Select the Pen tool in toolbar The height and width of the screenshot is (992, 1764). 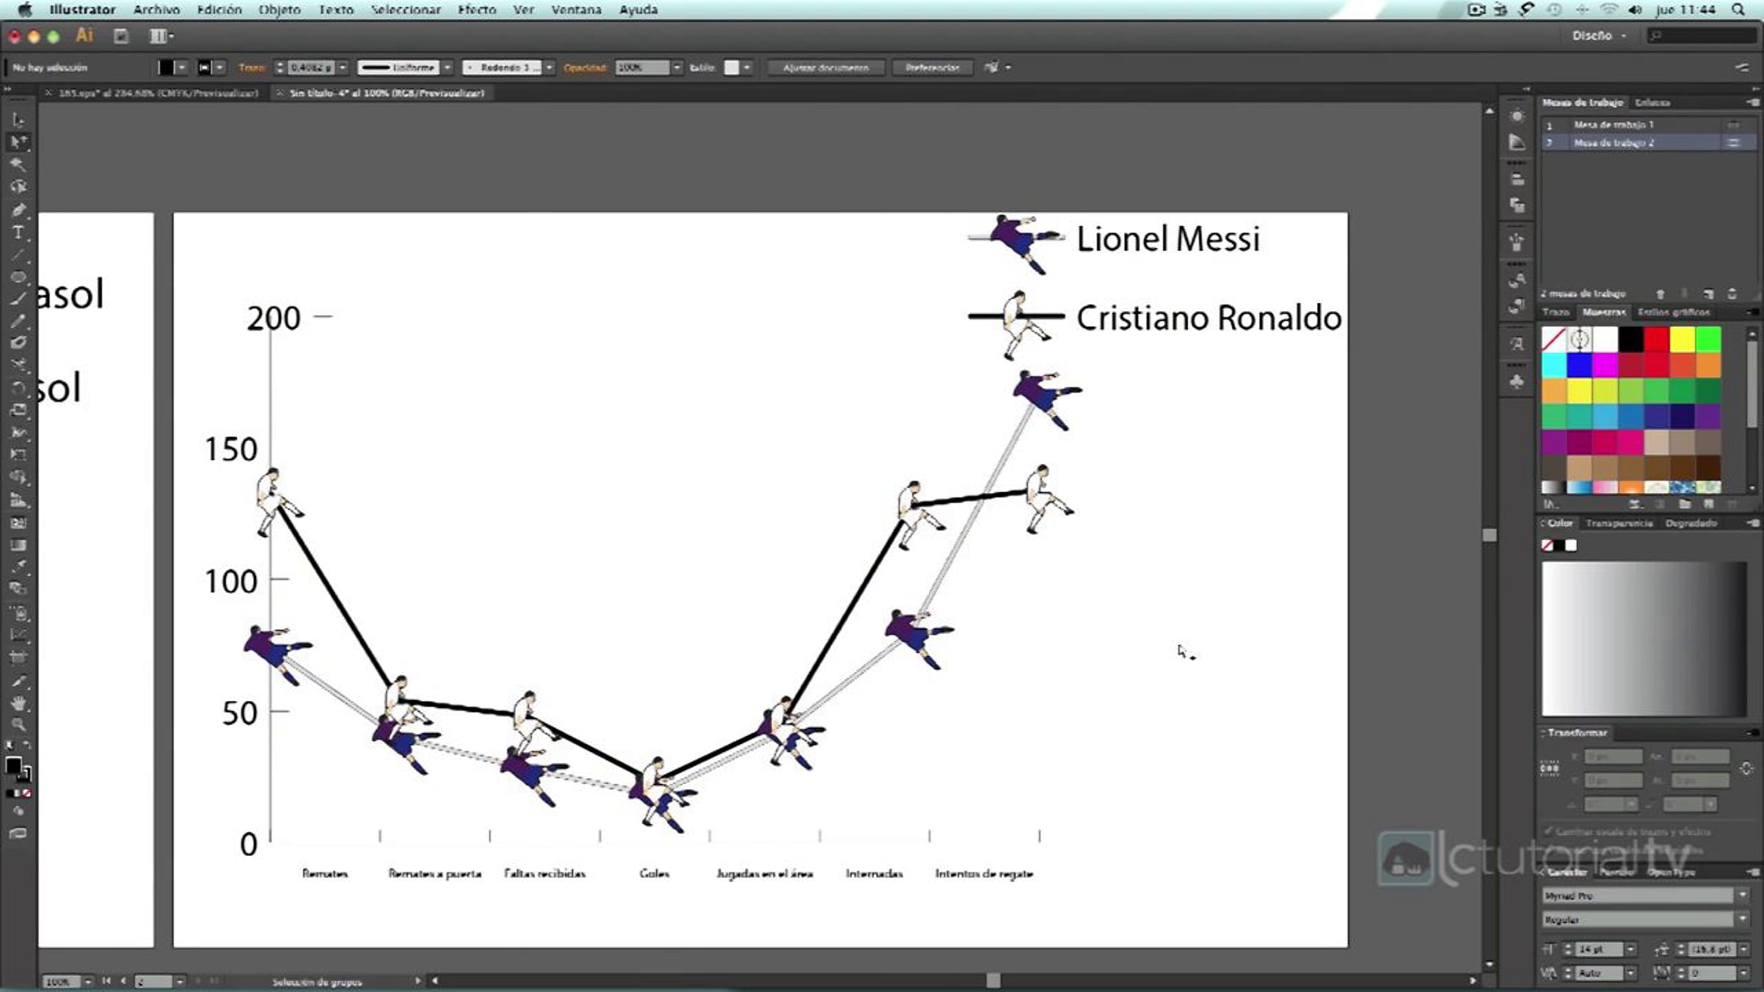coord(18,211)
